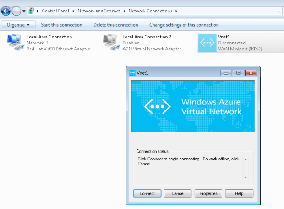Click the Back navigation arrow button
This screenshot has height=209, width=284.
[x=6, y=11]
